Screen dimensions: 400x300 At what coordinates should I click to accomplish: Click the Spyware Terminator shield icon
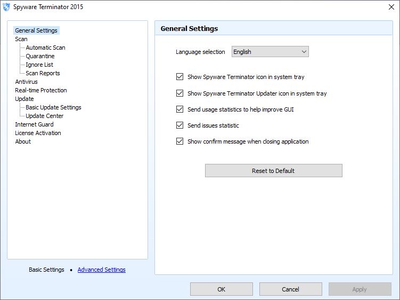pyautogui.click(x=6, y=7)
